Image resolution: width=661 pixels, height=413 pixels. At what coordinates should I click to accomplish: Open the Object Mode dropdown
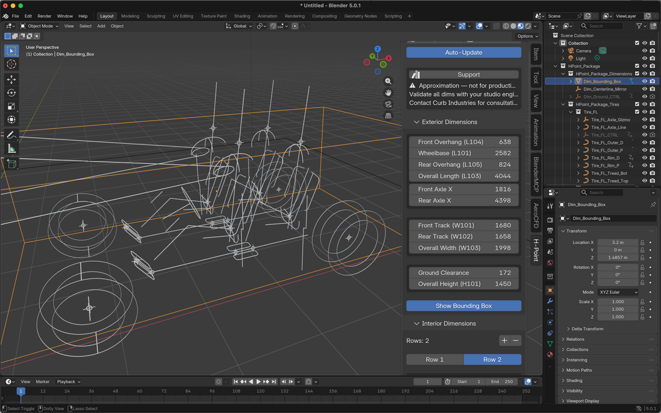click(39, 26)
